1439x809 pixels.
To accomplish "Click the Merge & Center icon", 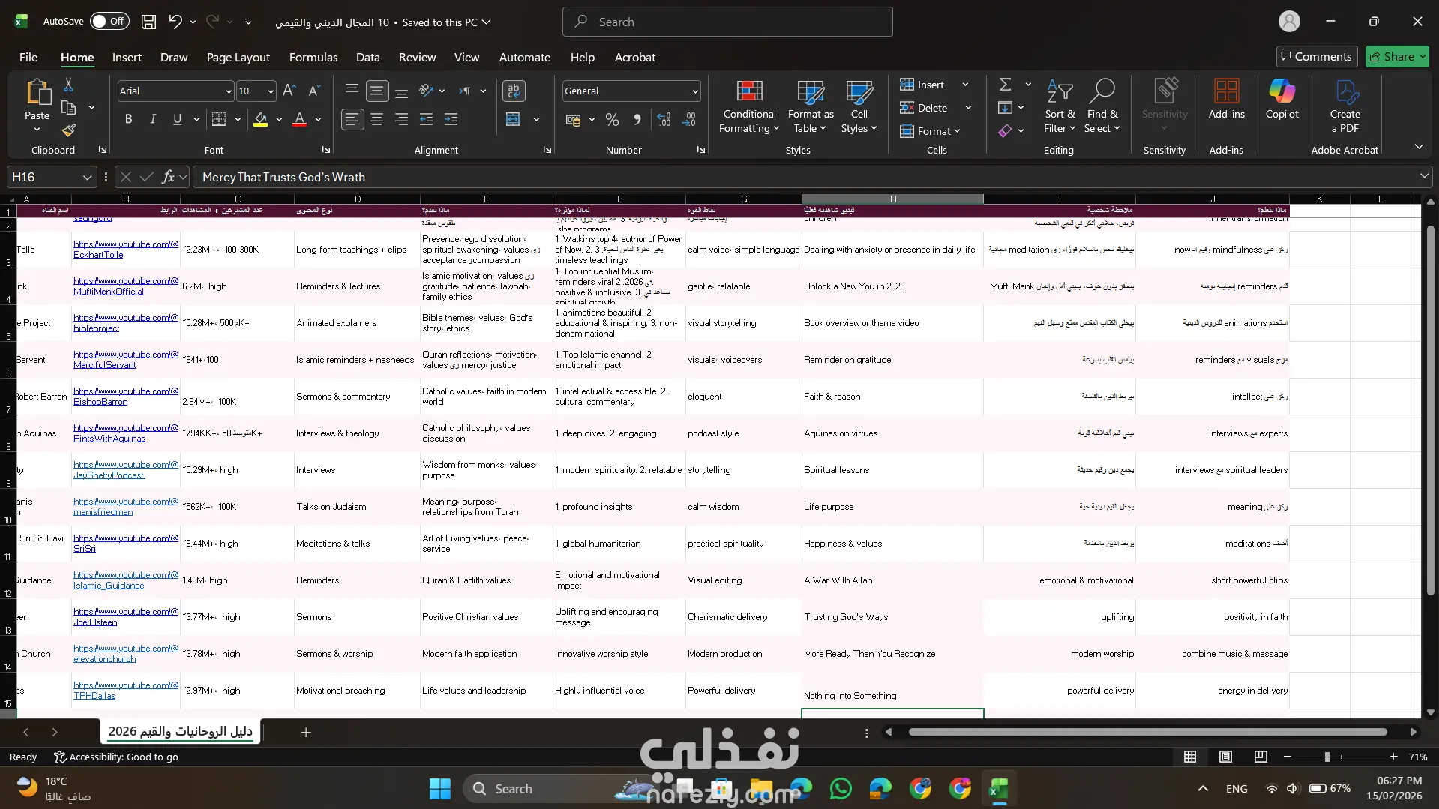I will [513, 119].
